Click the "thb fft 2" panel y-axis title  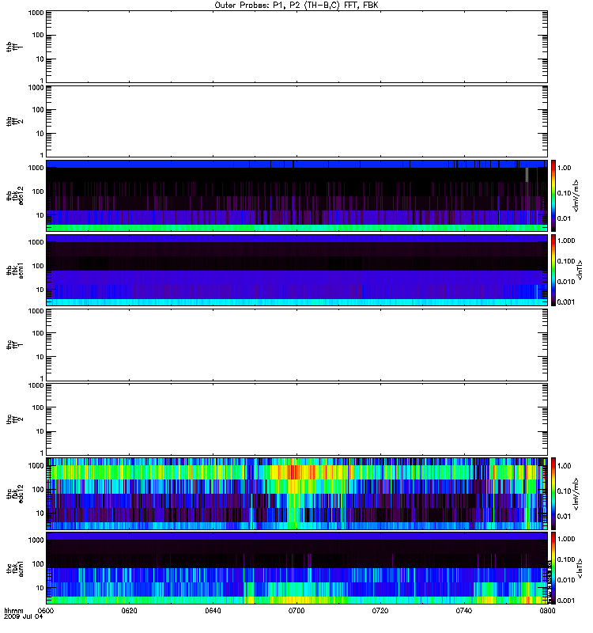[x=14, y=122]
